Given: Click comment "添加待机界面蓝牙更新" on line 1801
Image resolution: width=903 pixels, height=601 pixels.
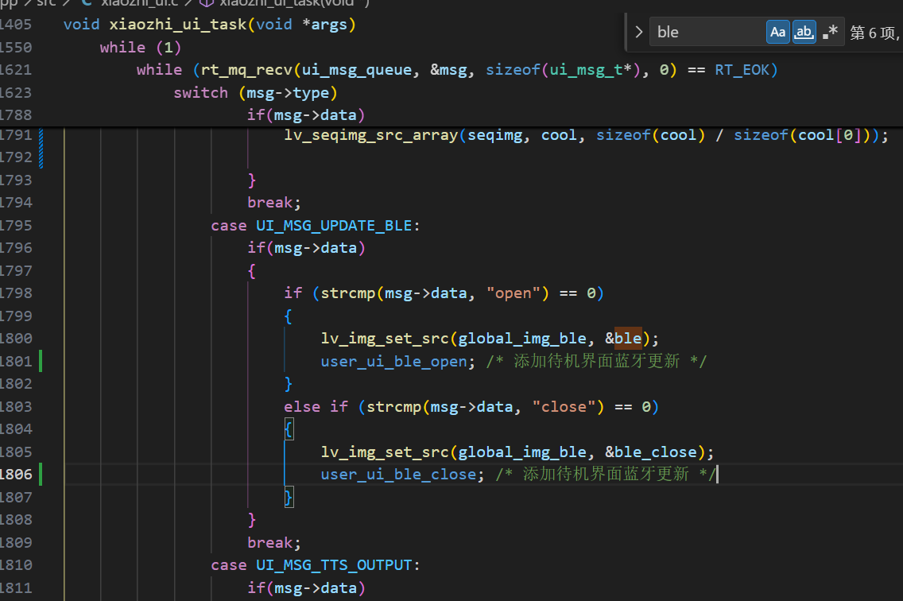Looking at the screenshot, I should click(597, 361).
